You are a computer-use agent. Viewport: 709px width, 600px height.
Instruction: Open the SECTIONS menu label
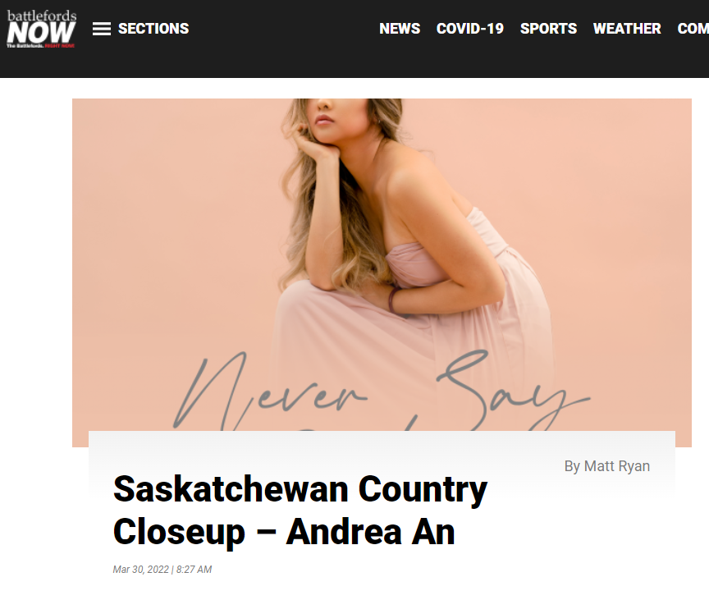(x=153, y=29)
